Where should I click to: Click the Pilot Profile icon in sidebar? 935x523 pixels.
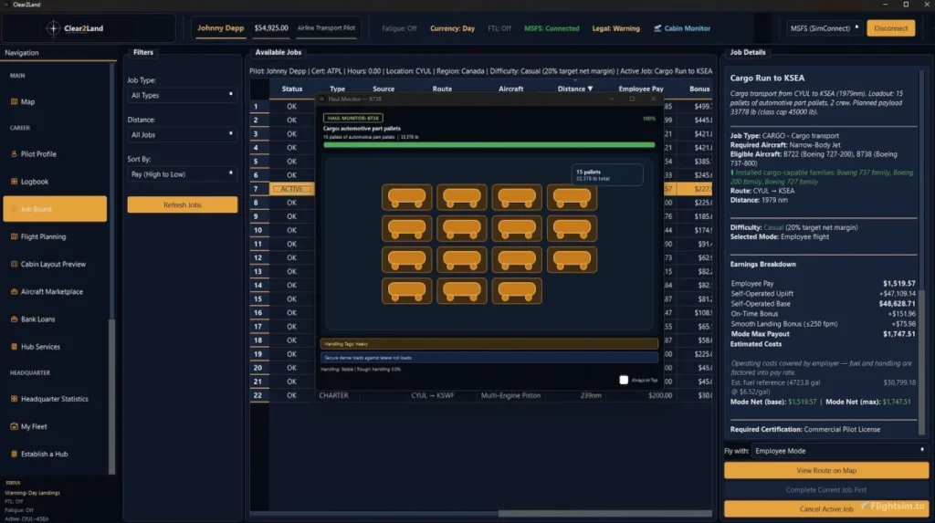(x=13, y=154)
